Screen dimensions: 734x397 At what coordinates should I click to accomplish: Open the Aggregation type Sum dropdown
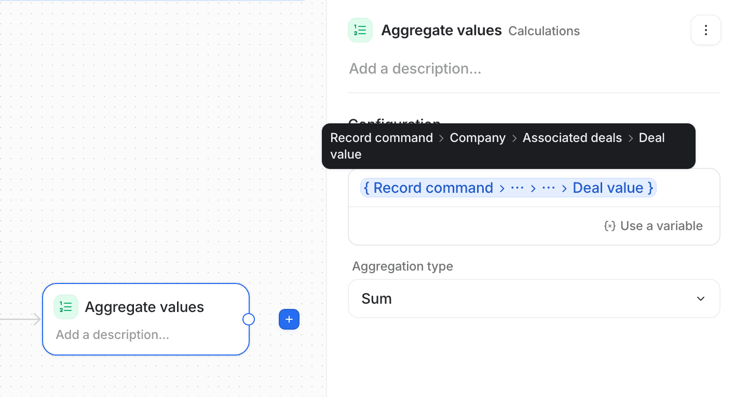point(534,299)
